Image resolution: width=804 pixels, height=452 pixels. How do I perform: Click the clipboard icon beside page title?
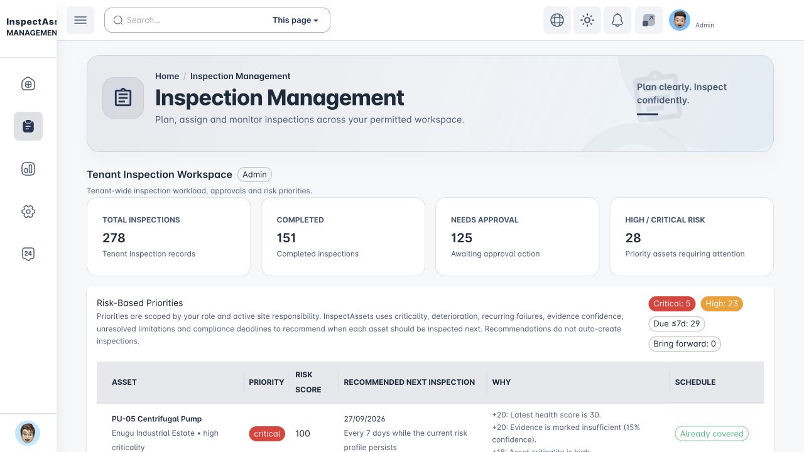(x=123, y=98)
